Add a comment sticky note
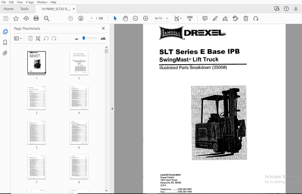The image size is (302, 194). tap(205, 18)
